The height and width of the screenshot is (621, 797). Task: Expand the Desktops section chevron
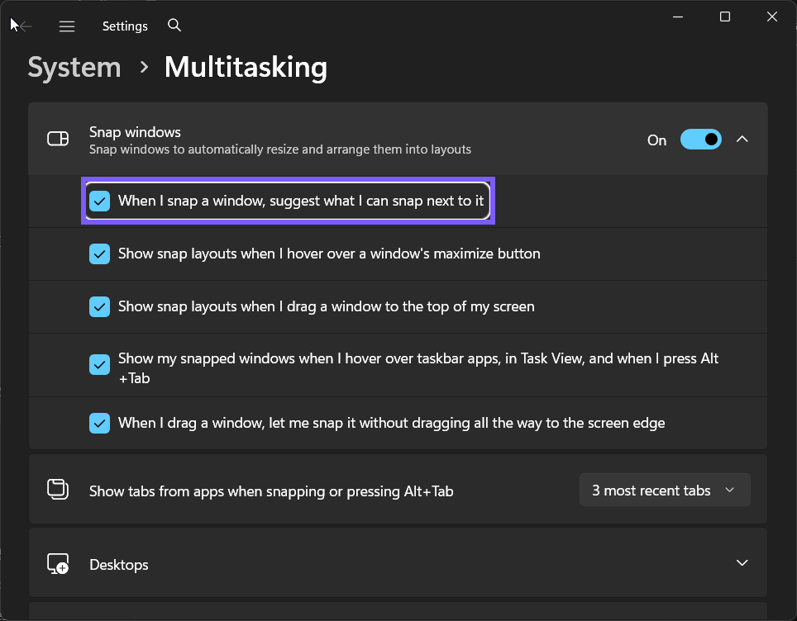[742, 562]
